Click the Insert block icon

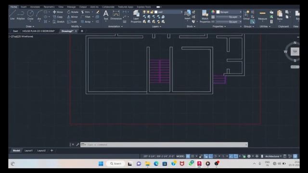(x=187, y=15)
